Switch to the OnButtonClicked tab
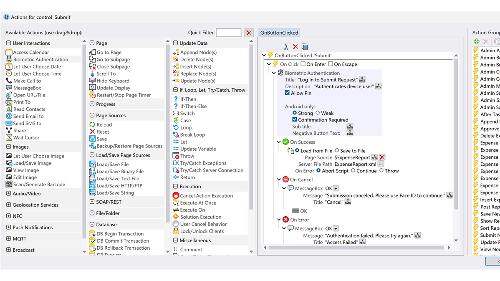 point(279,33)
